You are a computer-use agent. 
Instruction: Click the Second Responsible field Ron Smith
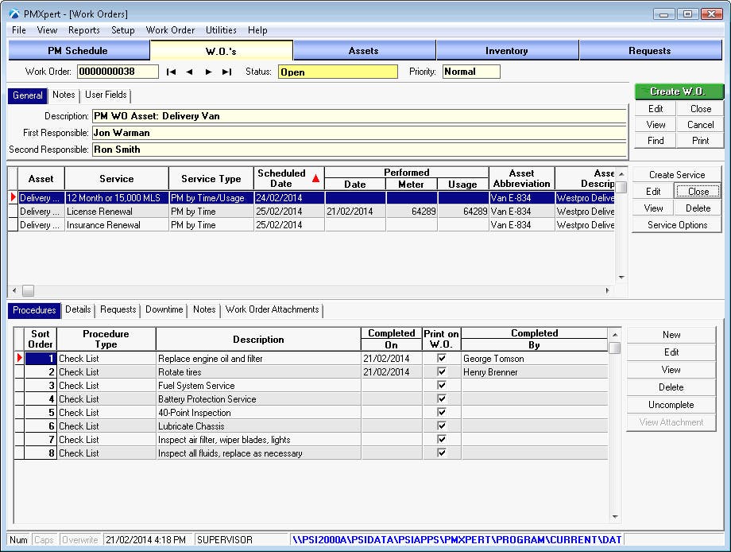359,150
